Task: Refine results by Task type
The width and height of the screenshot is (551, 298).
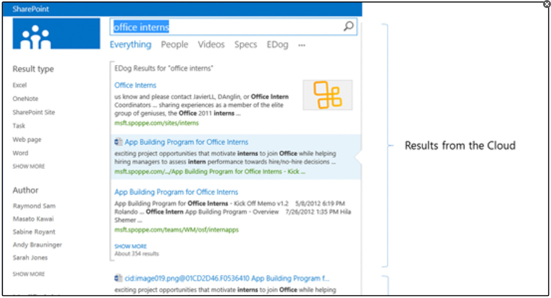Action: [19, 126]
